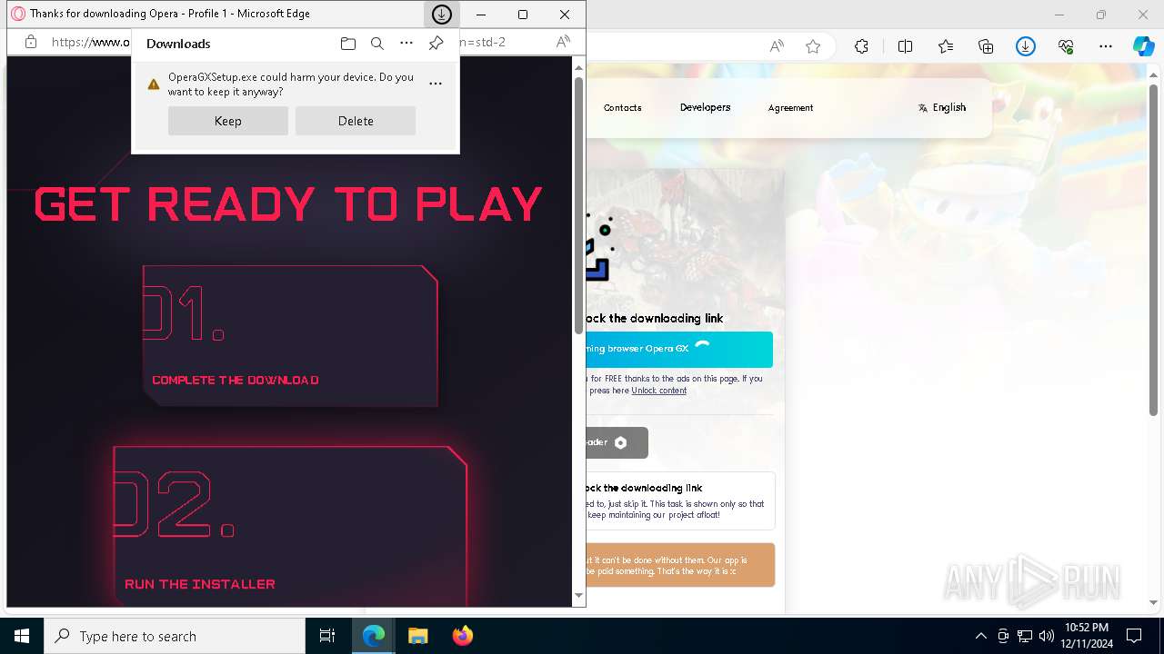1164x654 pixels.
Task: Open Edge Settings and more menu
Action: [1106, 46]
